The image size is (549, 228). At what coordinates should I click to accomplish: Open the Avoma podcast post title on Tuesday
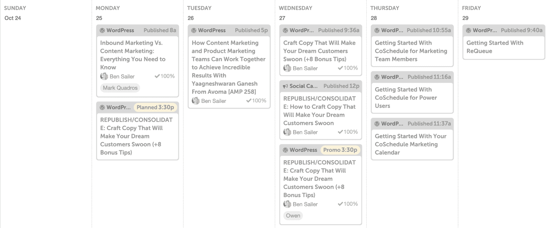coord(228,67)
